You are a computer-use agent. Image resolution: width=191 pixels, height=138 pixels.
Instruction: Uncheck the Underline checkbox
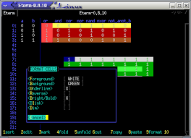tap(67, 89)
